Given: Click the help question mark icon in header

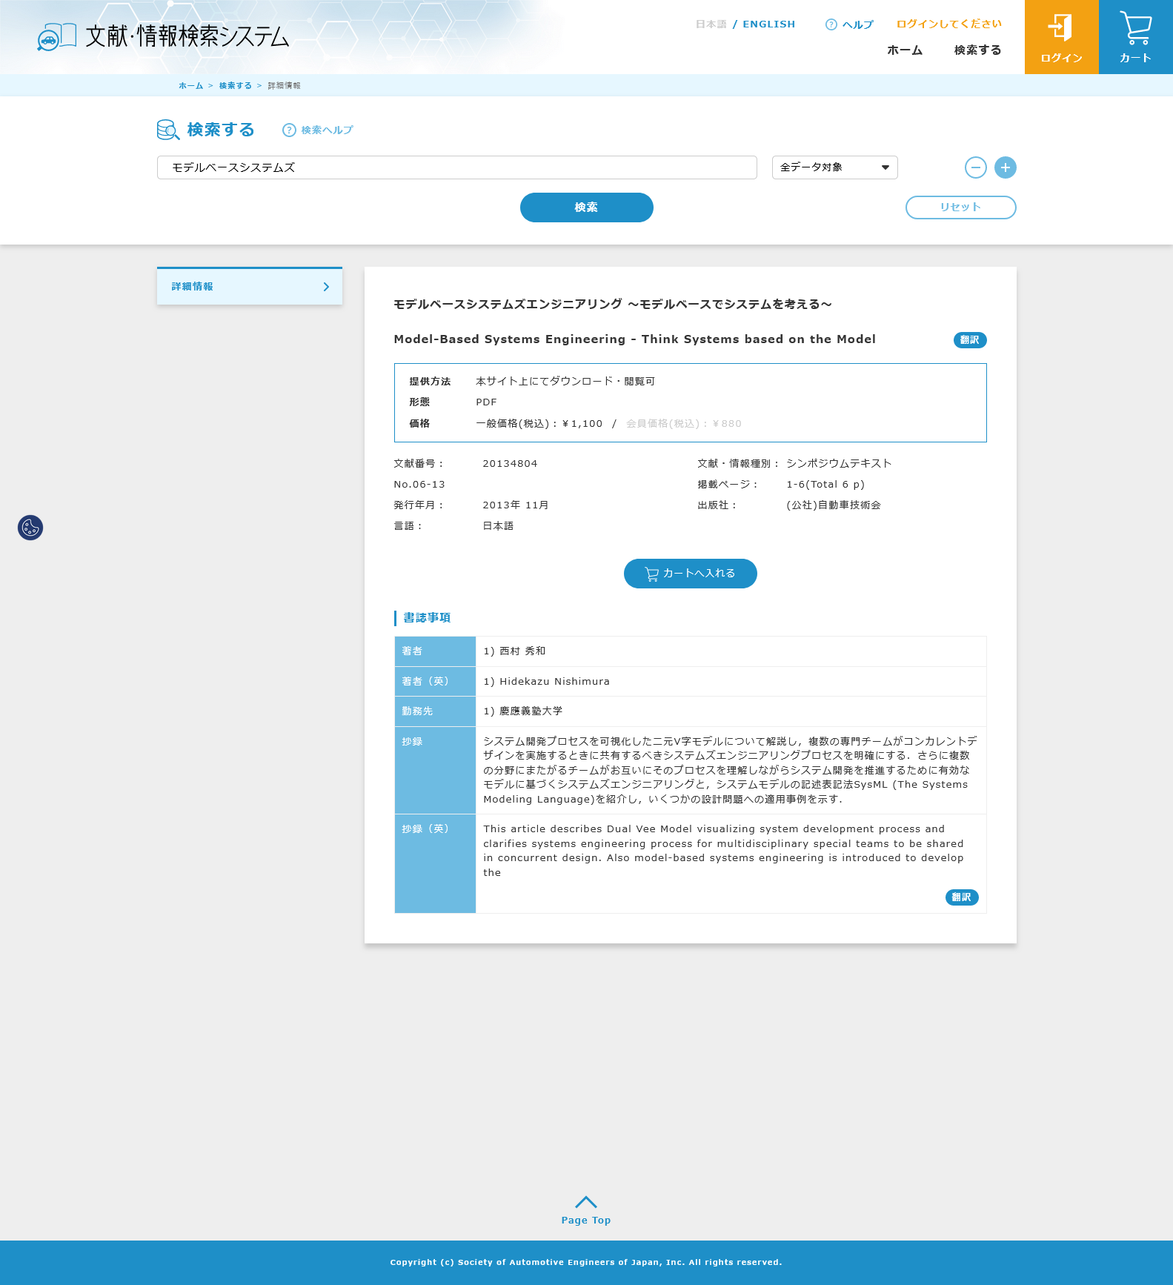Looking at the screenshot, I should [831, 24].
